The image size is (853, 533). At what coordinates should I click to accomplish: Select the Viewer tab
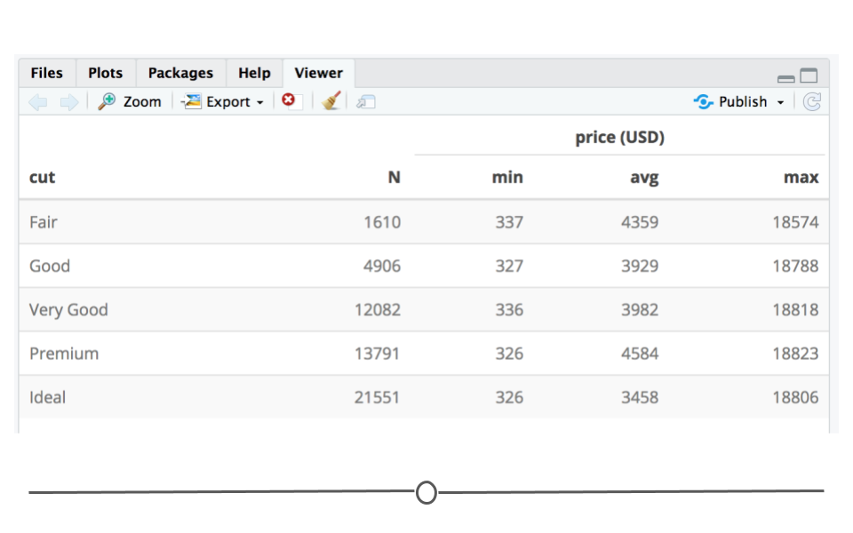click(x=319, y=73)
